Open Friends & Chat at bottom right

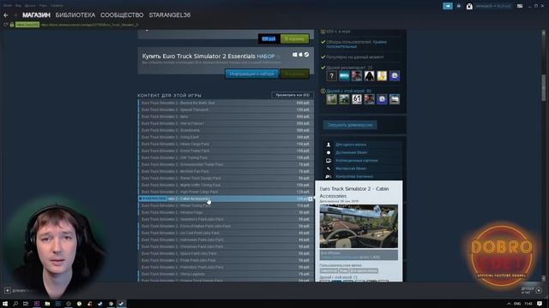(x=532, y=291)
